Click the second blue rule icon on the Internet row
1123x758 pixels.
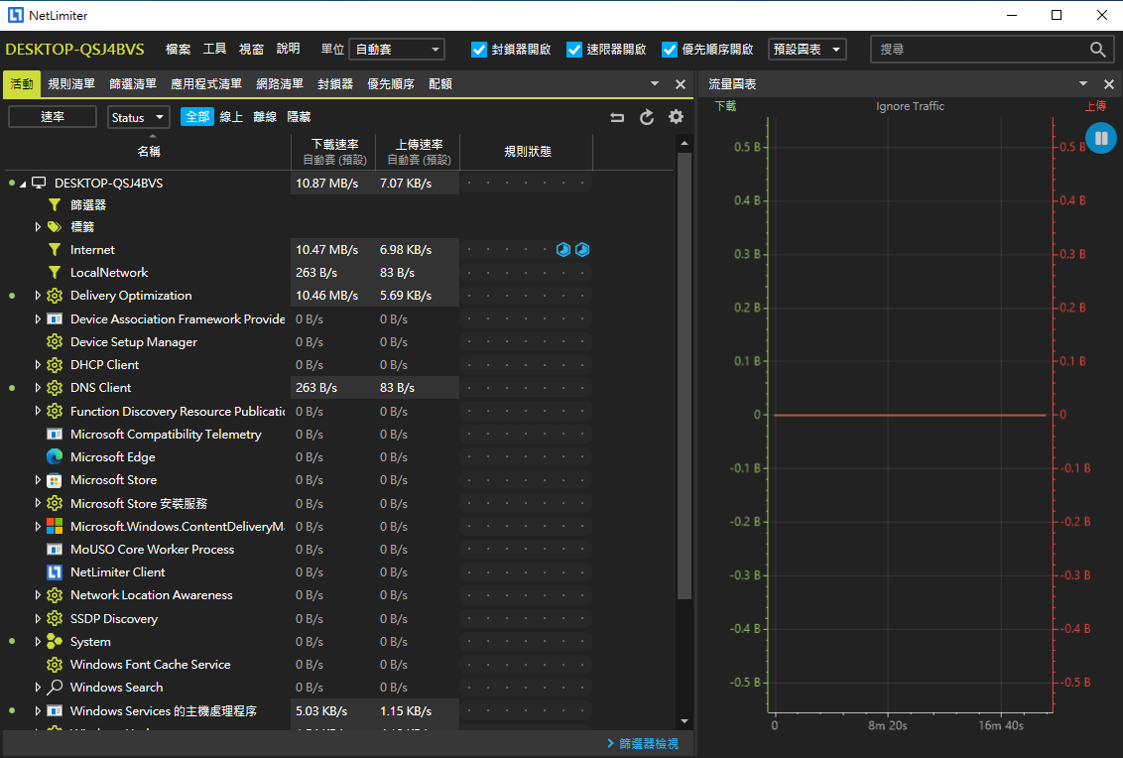coord(582,249)
